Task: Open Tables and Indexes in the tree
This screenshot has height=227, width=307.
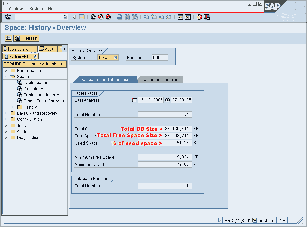Action: tap(42, 95)
